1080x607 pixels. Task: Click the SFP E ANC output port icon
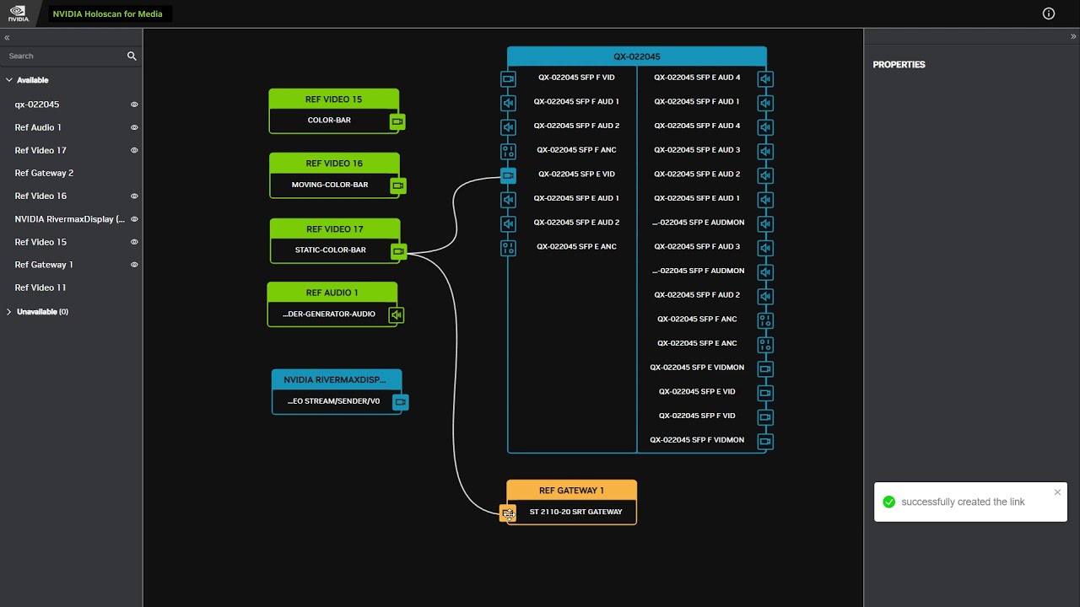(x=765, y=345)
